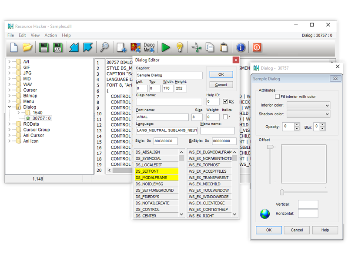
Task: Click the New file toolbar icon
Action: [14, 47]
